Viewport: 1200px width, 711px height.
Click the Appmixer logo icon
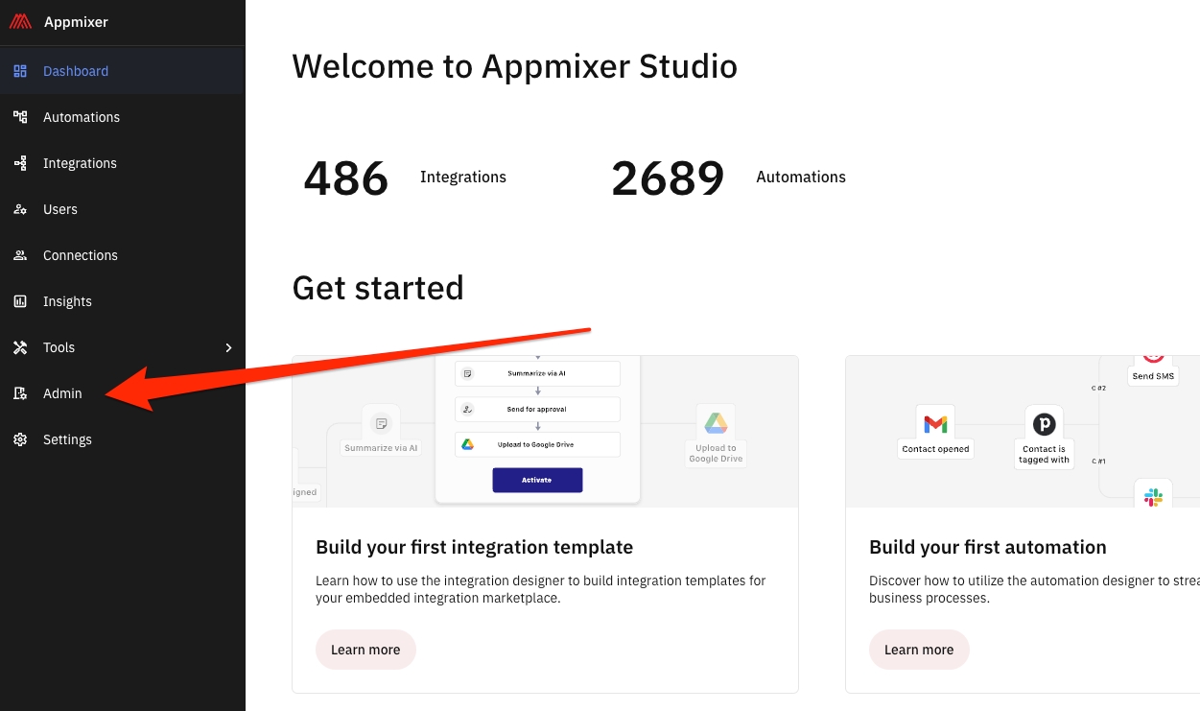(20, 22)
